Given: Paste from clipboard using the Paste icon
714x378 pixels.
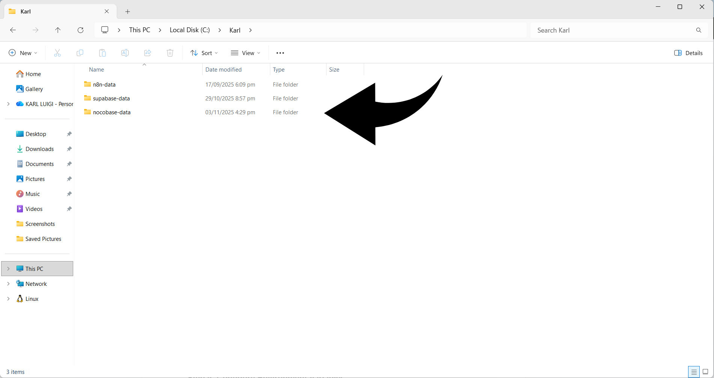Looking at the screenshot, I should coord(102,53).
